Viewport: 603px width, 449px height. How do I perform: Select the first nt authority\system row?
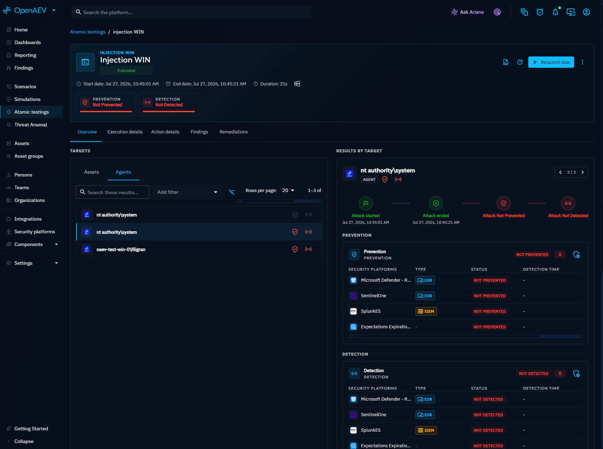pos(199,215)
